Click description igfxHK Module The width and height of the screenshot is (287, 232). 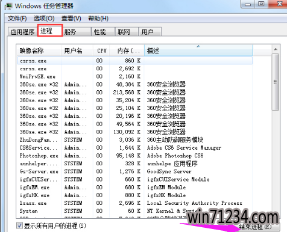pos(166,195)
